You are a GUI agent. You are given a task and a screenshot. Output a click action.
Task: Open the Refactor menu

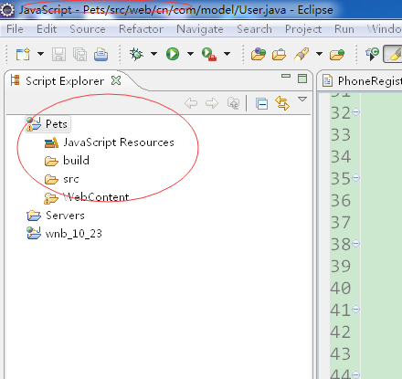[141, 29]
